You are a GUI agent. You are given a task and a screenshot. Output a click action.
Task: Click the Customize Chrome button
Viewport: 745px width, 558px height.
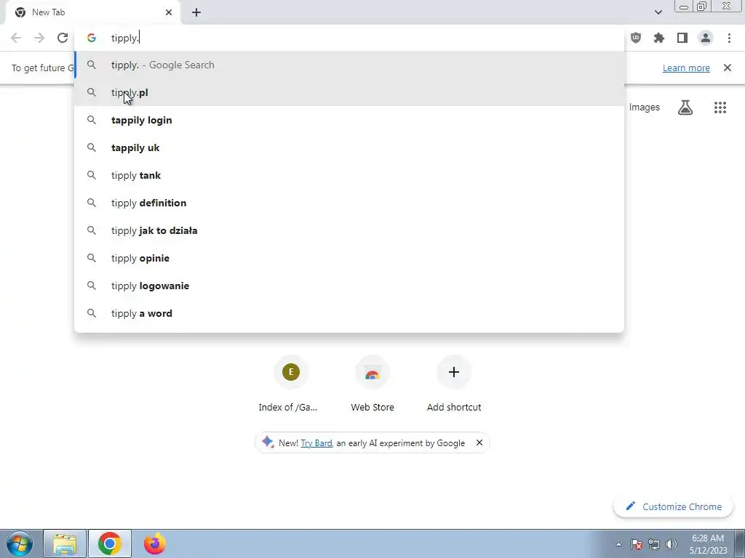(674, 506)
